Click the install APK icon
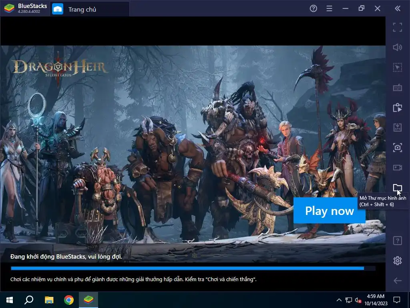The image size is (410, 308). click(x=398, y=128)
